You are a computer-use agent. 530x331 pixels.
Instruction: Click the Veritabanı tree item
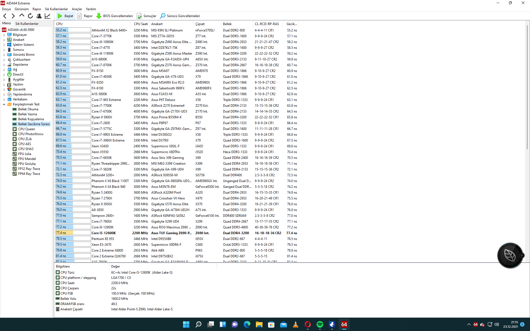[20, 99]
